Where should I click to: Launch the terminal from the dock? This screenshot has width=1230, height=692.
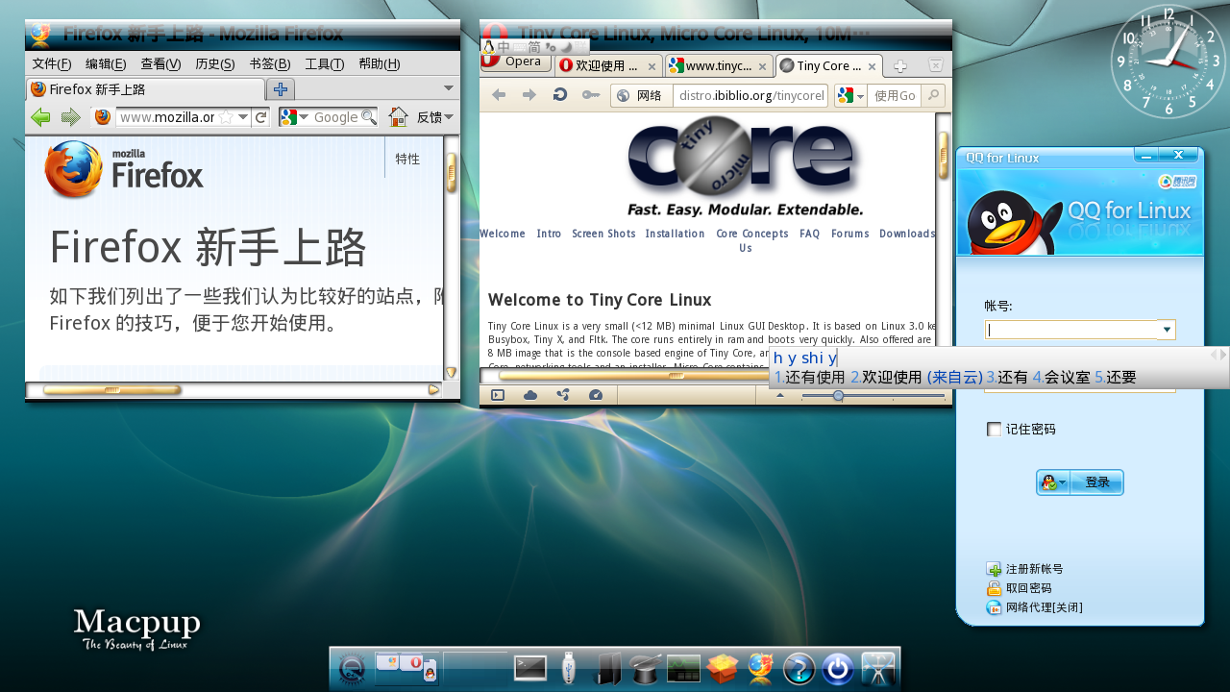tap(530, 668)
